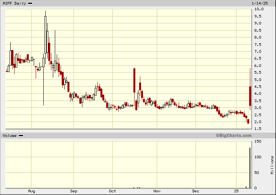This screenshot has height=195, width=276.
Task: Click the 1.5 price axis label
Action: click(258, 129)
